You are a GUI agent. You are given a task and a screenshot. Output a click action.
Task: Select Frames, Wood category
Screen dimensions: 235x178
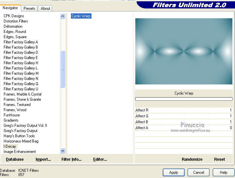tap(15, 110)
